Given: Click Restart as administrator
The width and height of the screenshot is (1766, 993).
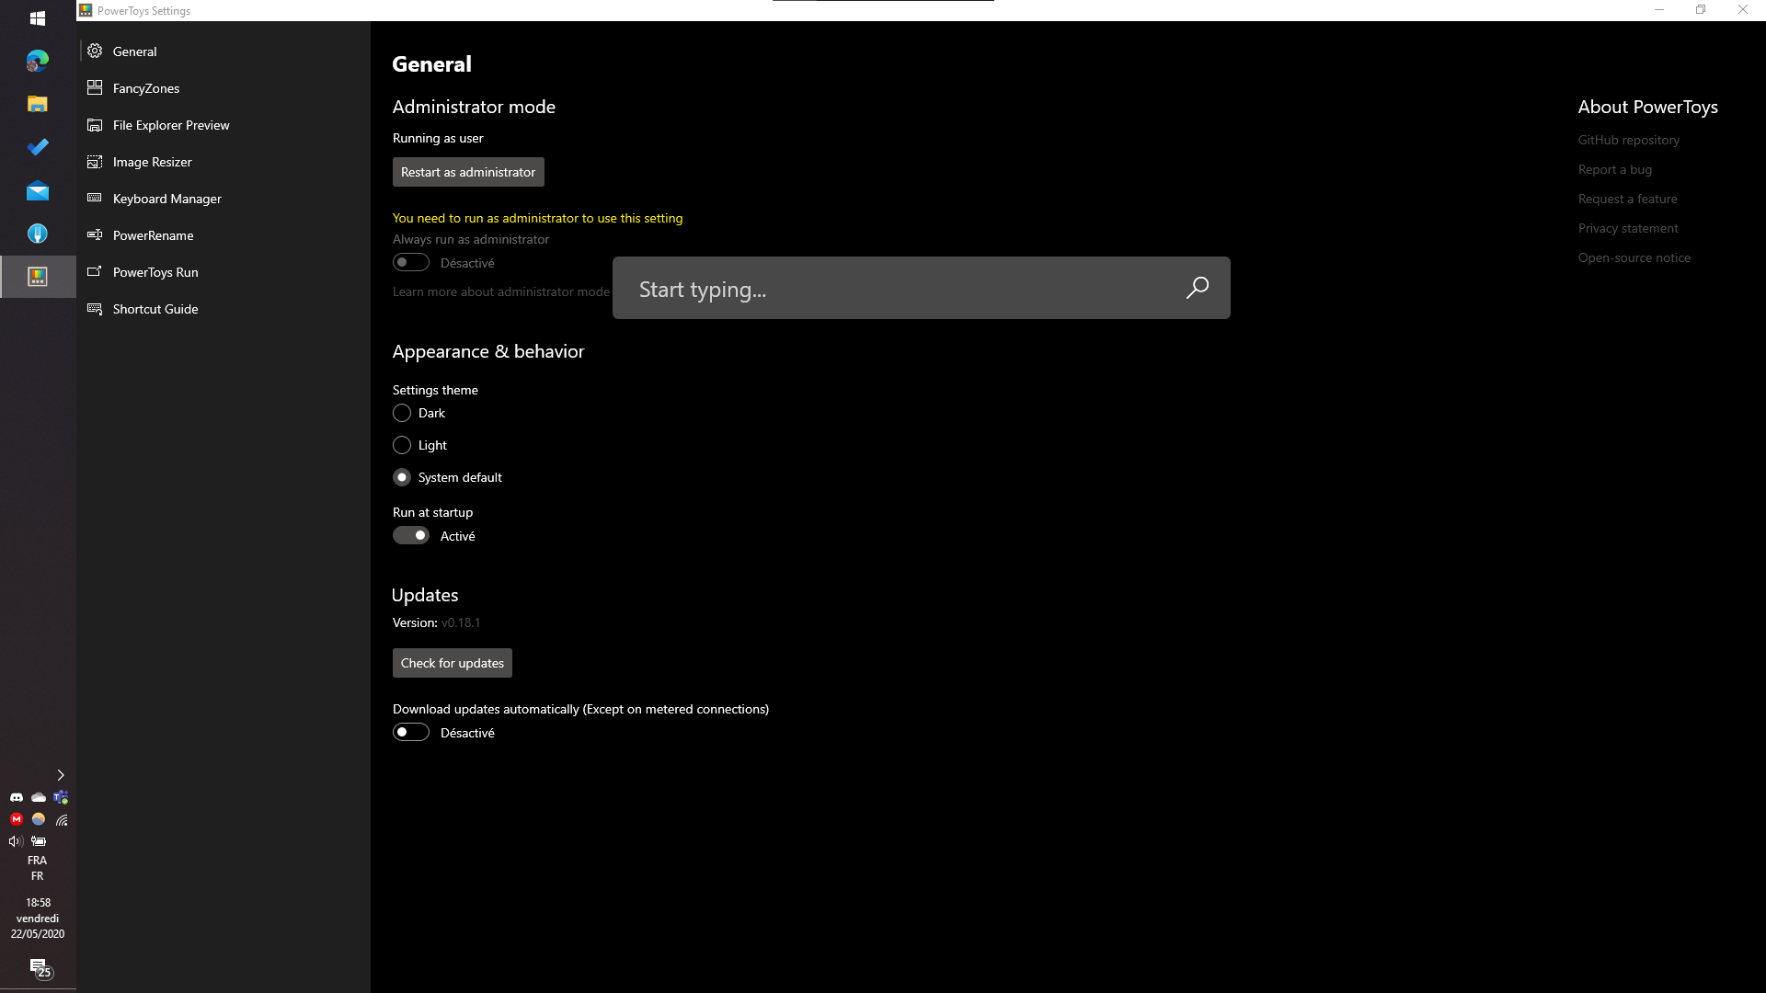Looking at the screenshot, I should 468,172.
